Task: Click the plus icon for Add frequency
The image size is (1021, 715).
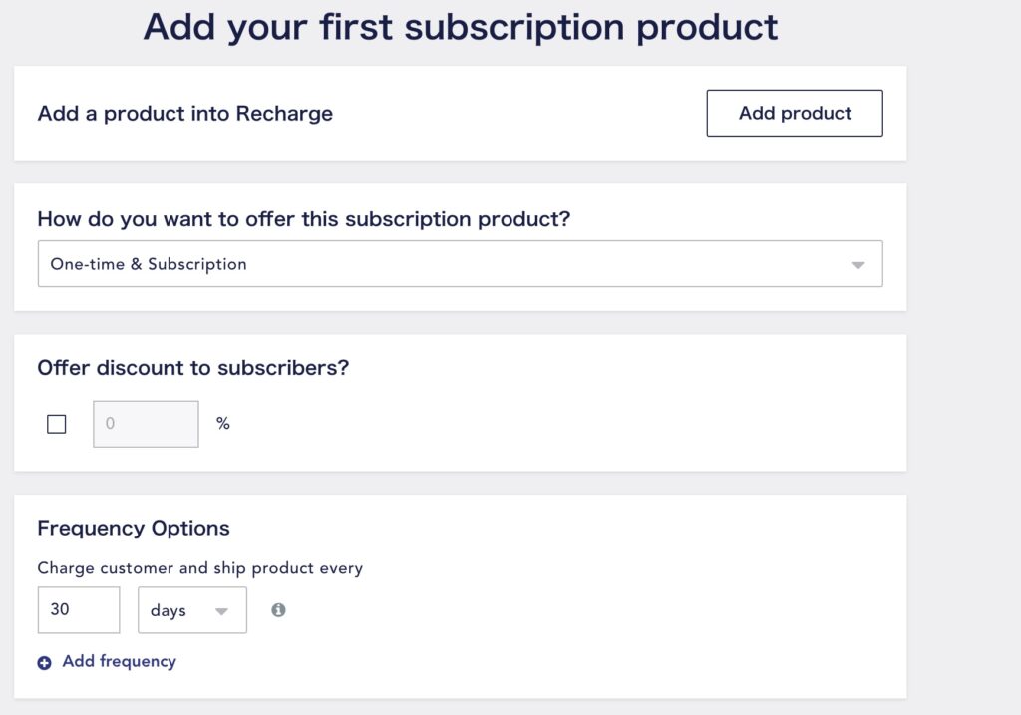Action: coord(44,663)
